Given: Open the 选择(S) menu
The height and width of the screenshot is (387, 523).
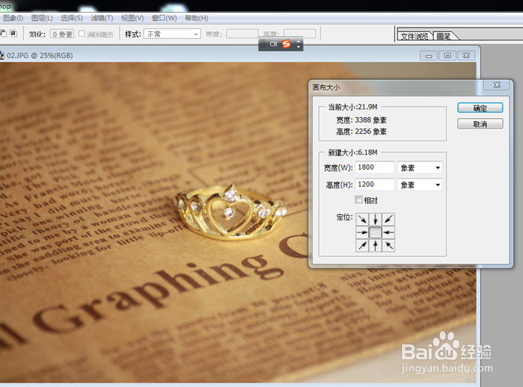Looking at the screenshot, I should (x=72, y=18).
